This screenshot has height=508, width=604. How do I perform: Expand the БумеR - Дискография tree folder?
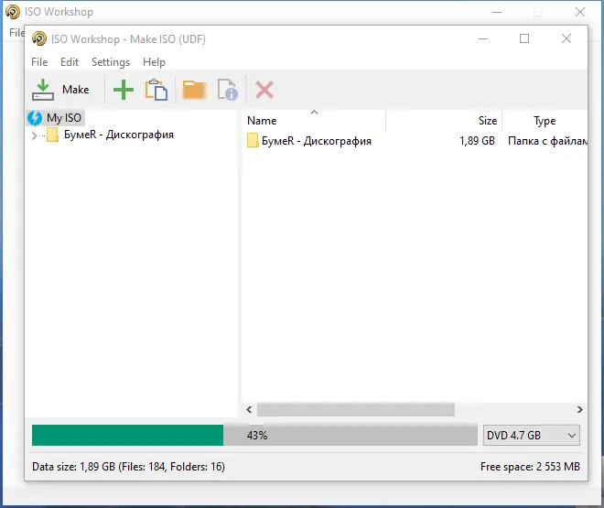[x=34, y=135]
